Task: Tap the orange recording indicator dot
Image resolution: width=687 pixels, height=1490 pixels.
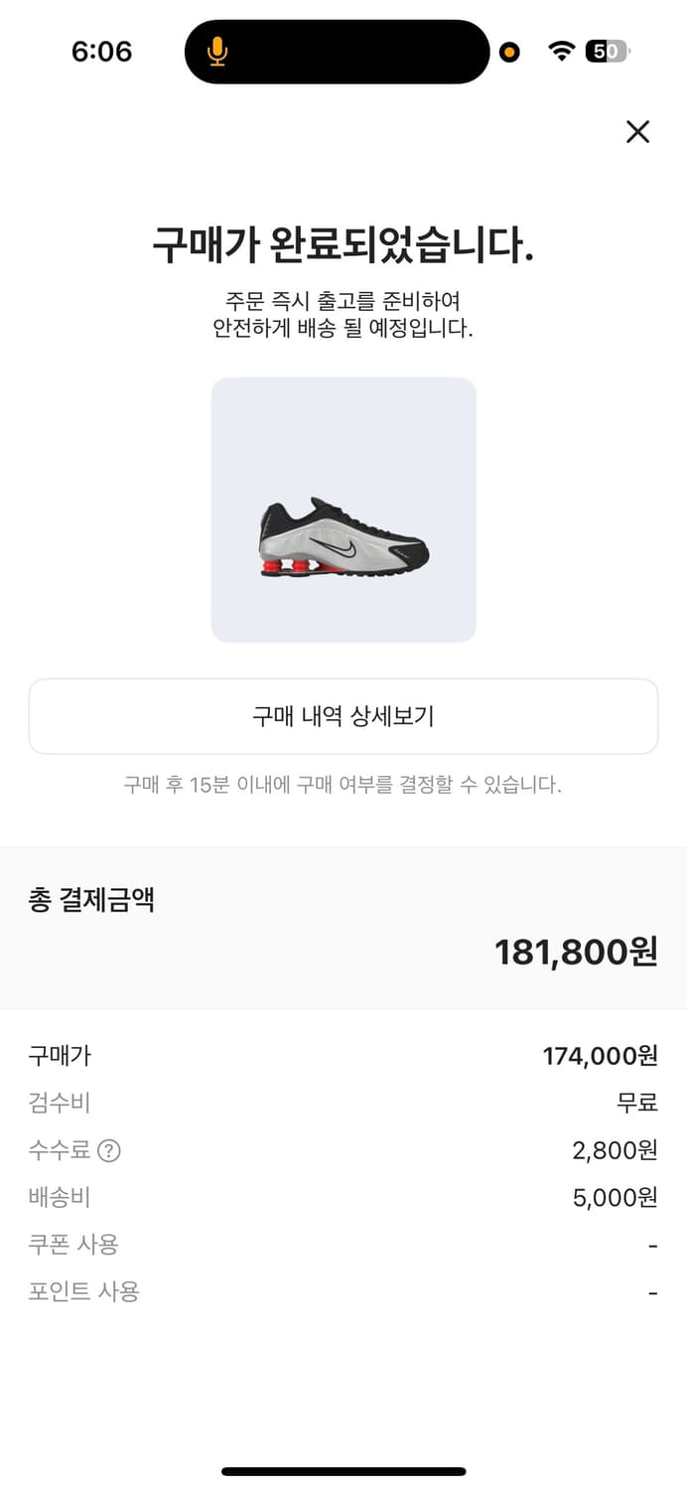Action: coord(508,51)
